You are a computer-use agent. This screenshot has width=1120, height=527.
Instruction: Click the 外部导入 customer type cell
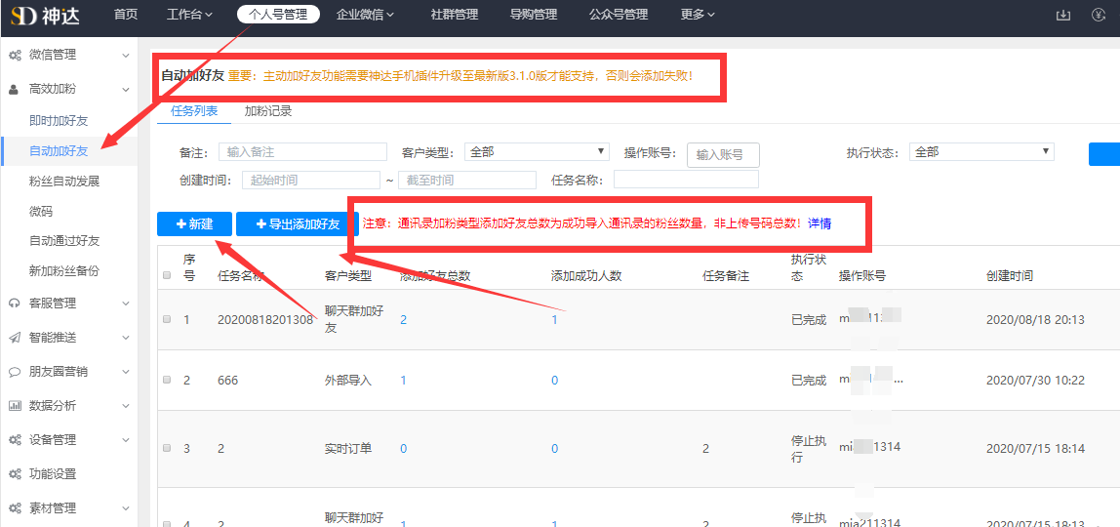(x=348, y=381)
